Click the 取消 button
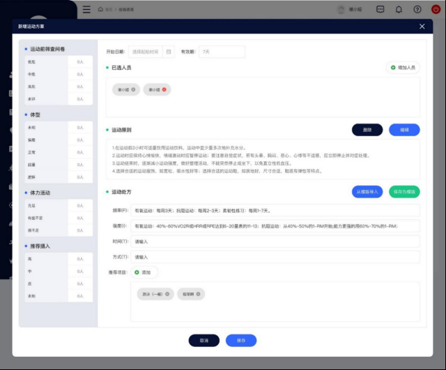The height and width of the screenshot is (370, 446). tap(204, 341)
